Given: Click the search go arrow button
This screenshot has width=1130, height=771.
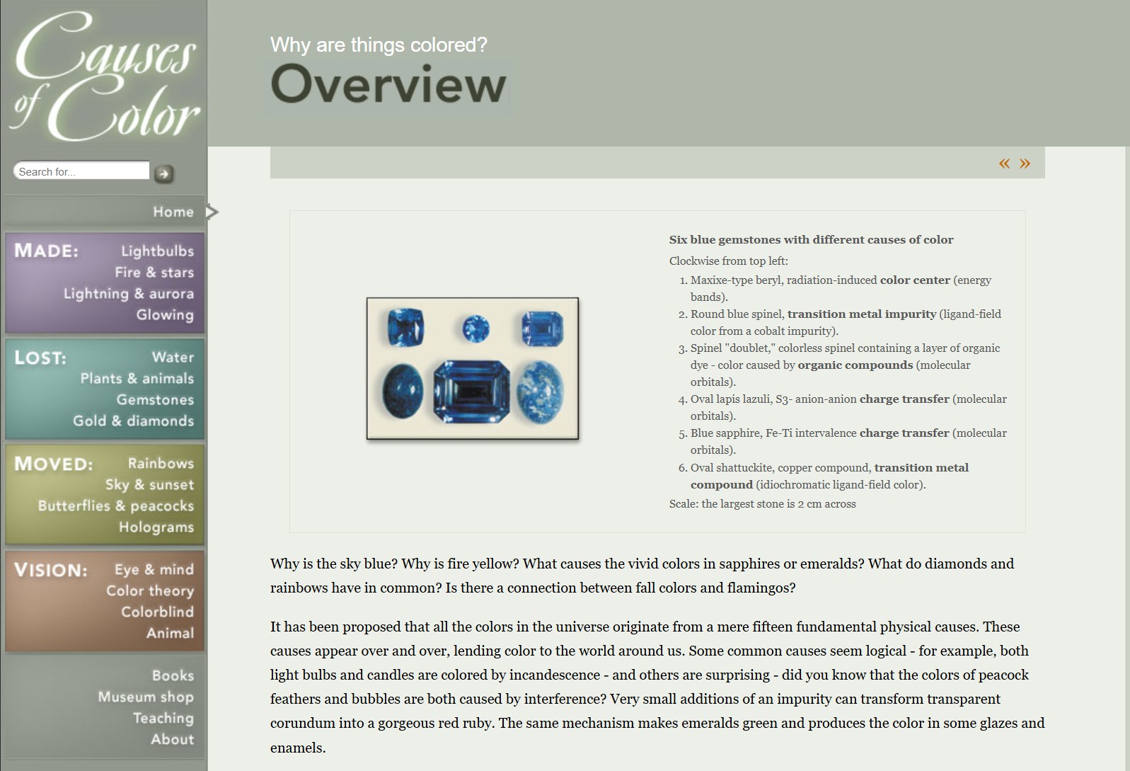Looking at the screenshot, I should [x=164, y=173].
